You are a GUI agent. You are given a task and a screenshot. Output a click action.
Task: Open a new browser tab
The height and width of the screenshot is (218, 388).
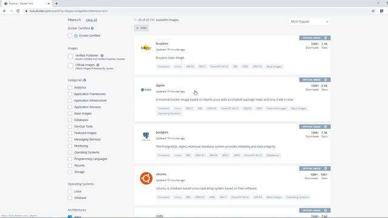pos(56,4)
